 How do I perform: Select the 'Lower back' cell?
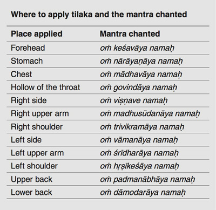coord(31,192)
